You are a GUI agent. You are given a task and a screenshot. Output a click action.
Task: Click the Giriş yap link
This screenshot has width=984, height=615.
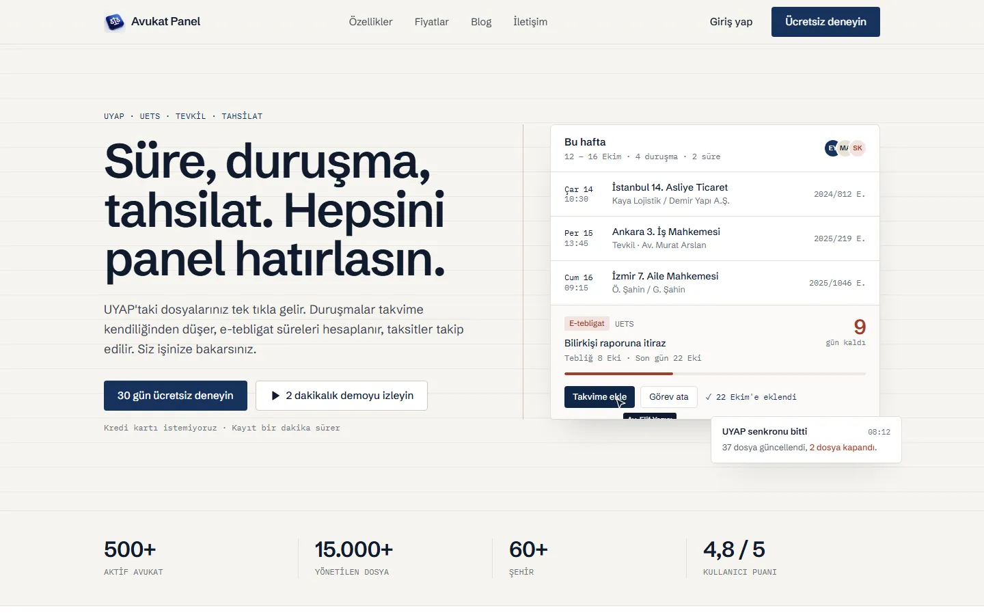click(731, 22)
